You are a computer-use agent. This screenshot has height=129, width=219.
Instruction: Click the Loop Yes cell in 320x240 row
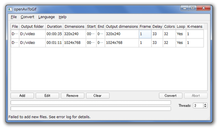[x=181, y=34]
